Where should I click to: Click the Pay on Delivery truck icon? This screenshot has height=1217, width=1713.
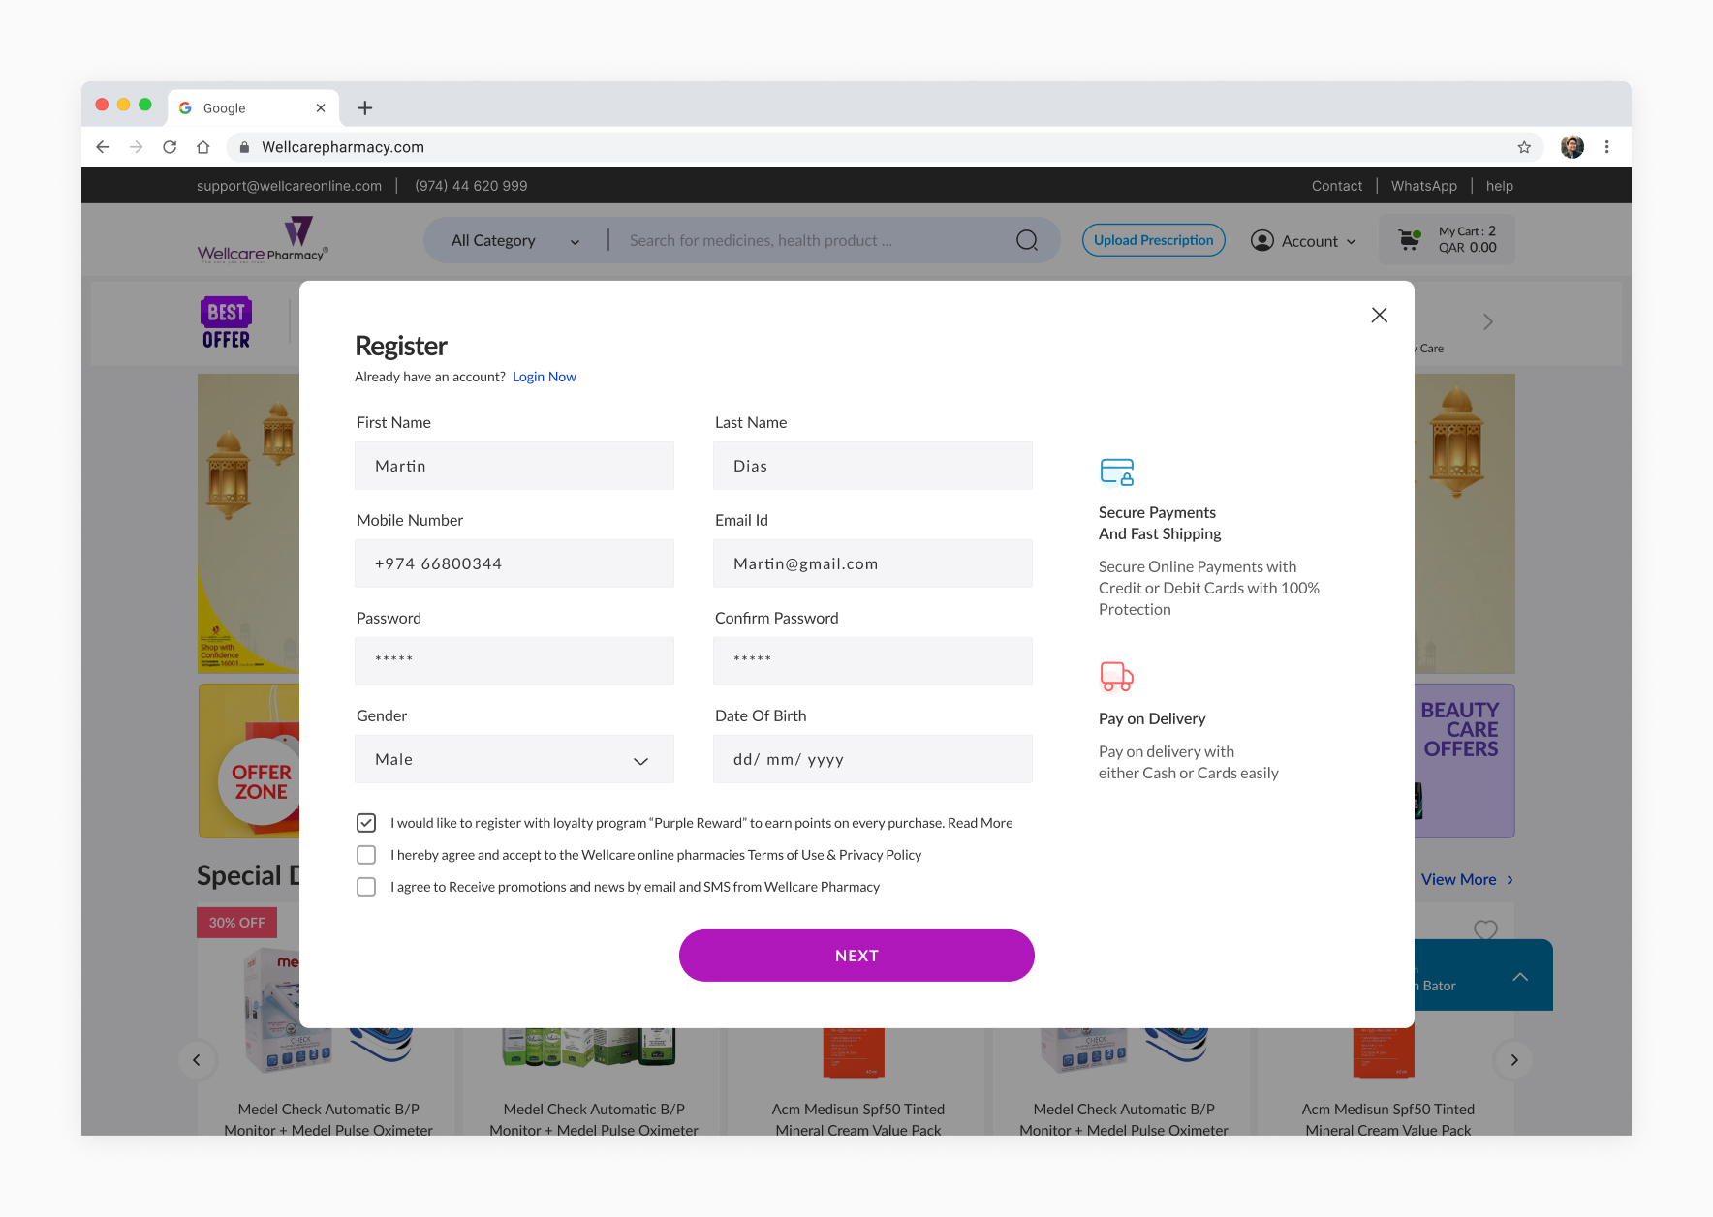pos(1116,677)
